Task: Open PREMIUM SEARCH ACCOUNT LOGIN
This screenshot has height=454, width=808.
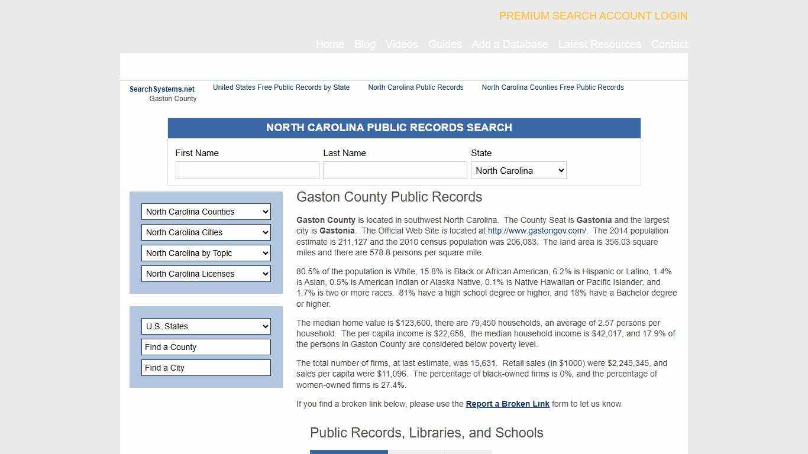Action: (x=593, y=16)
